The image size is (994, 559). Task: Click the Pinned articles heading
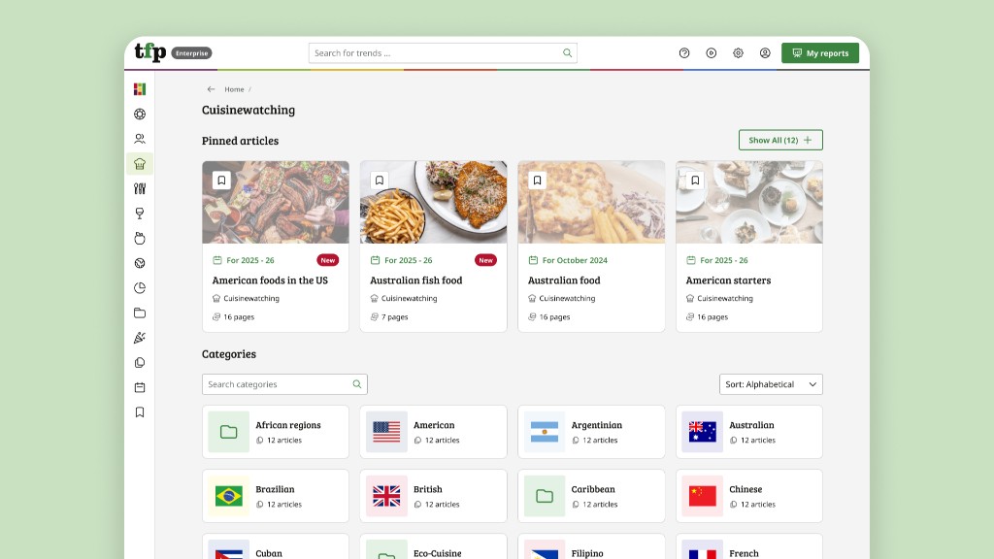[241, 141]
